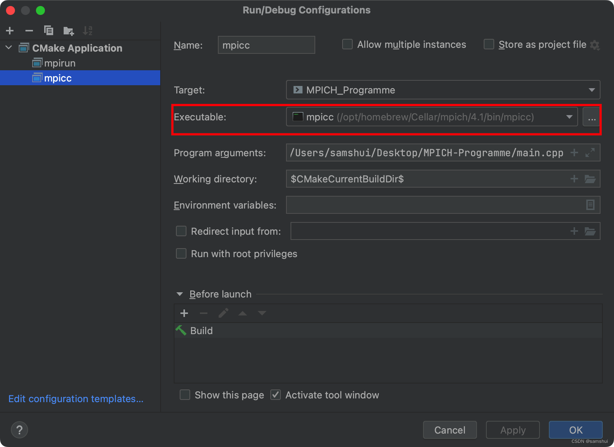Screen dimensions: 614x447
Task: Collapse the Before launch section
Action: pyautogui.click(x=180, y=294)
